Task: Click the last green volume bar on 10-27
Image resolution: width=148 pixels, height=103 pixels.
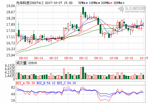Action: tap(143, 77)
